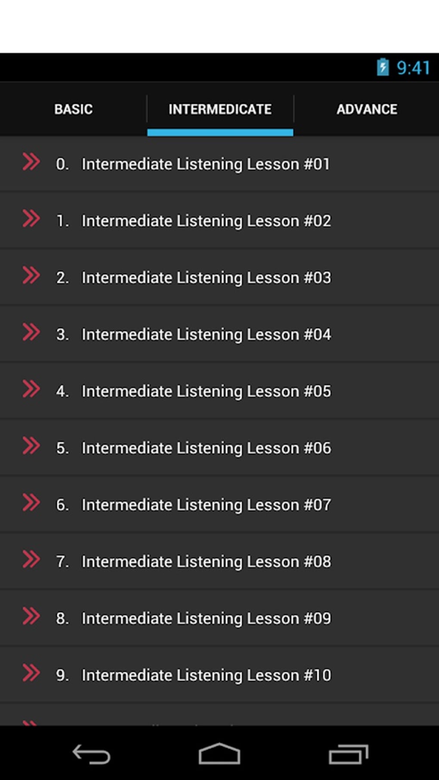Tap the battery charging icon in status bar
Image resolution: width=439 pixels, height=780 pixels.
pyautogui.click(x=383, y=67)
